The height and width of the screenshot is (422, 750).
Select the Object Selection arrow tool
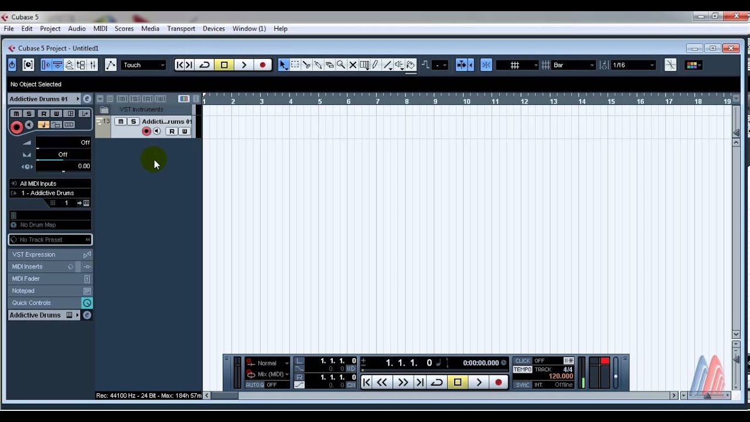[x=284, y=65]
